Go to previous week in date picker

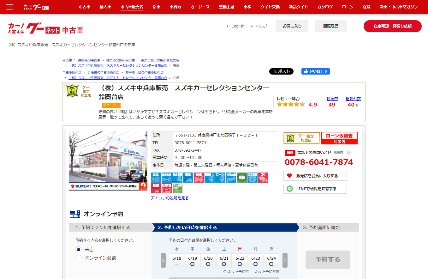(163, 260)
